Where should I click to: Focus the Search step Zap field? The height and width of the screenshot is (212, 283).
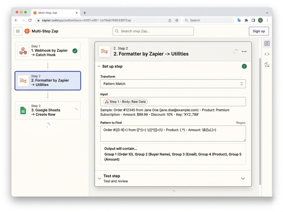coord(153,31)
